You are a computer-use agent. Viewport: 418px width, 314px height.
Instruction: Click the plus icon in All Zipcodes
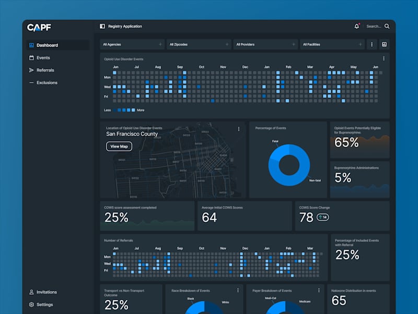click(227, 44)
